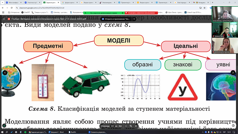Click the magnifier zoom-reset icon
The width and height of the screenshot is (238, 134).
click(131, 126)
